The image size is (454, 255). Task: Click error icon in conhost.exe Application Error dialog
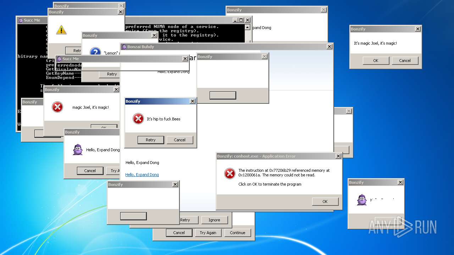[x=230, y=174]
